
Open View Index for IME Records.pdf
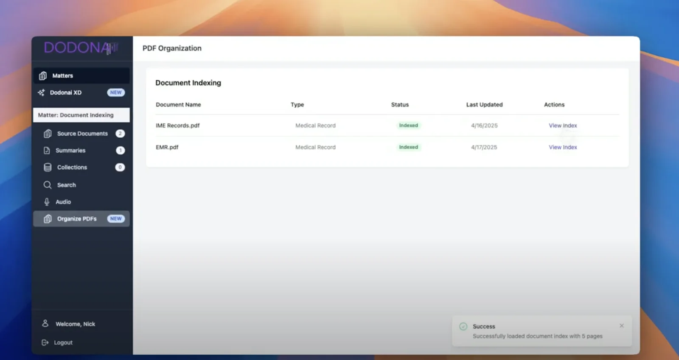click(562, 126)
